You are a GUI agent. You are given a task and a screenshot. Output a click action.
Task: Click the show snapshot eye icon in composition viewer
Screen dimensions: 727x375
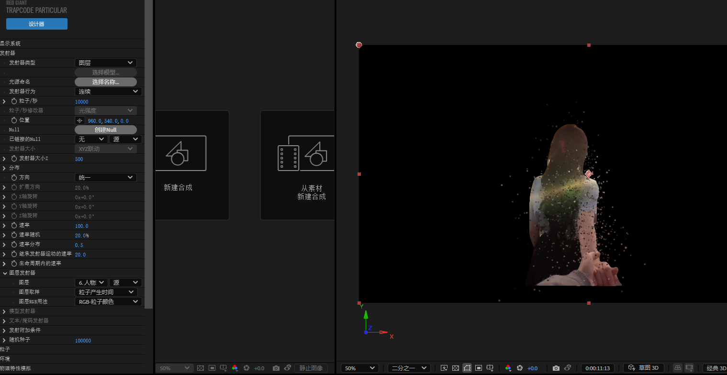click(567, 368)
